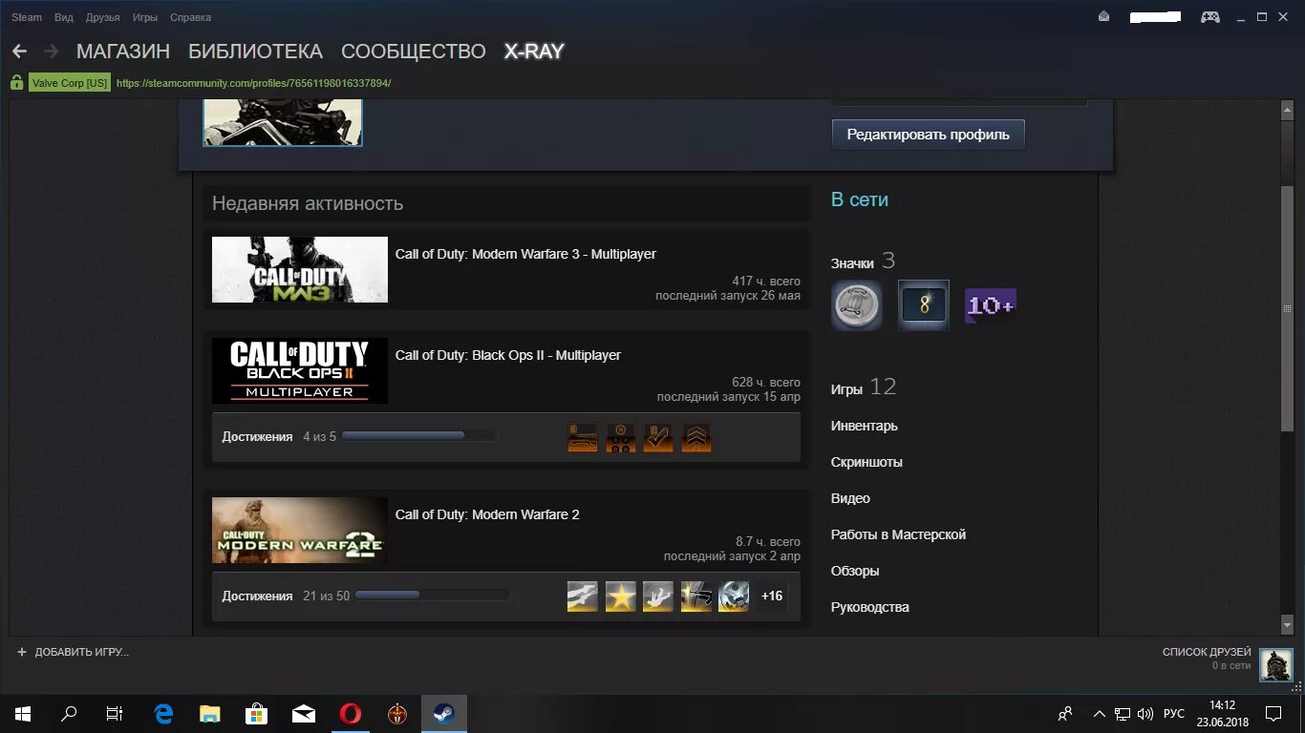Switch РУС keyboard language indicator

coord(1174,714)
